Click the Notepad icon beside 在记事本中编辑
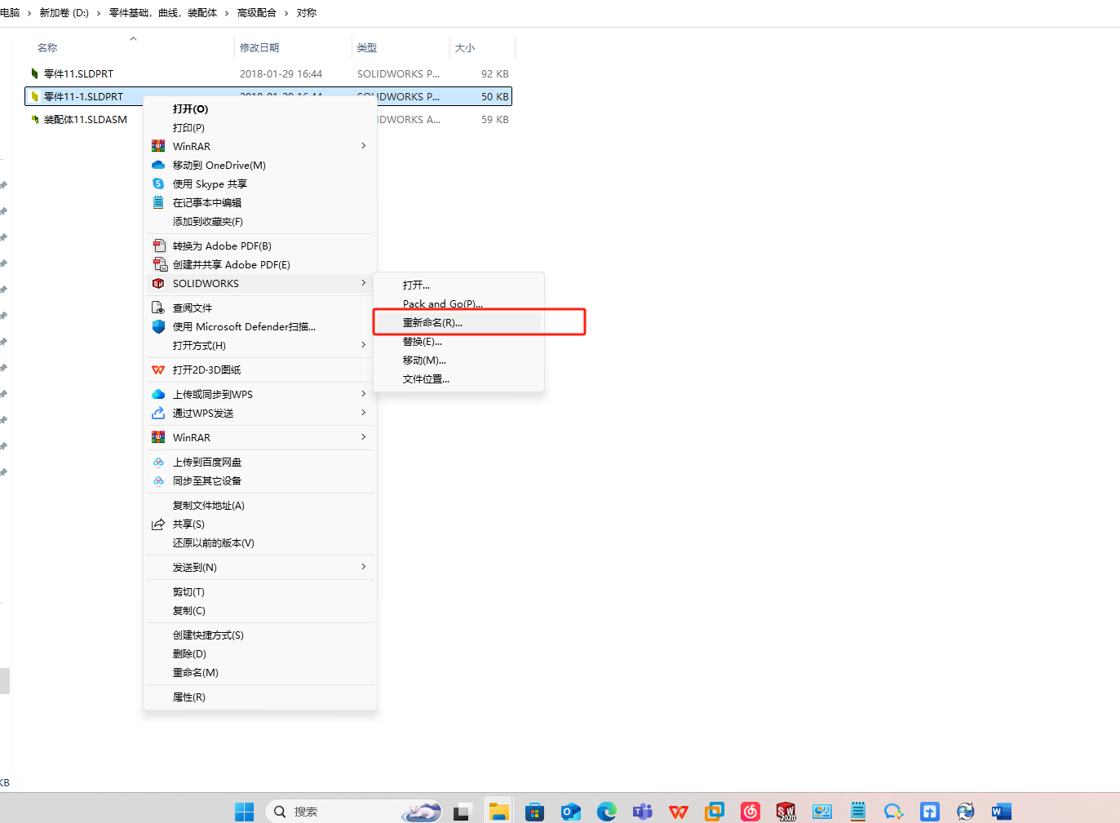Viewport: 1120px width, 823px height. pyautogui.click(x=158, y=202)
